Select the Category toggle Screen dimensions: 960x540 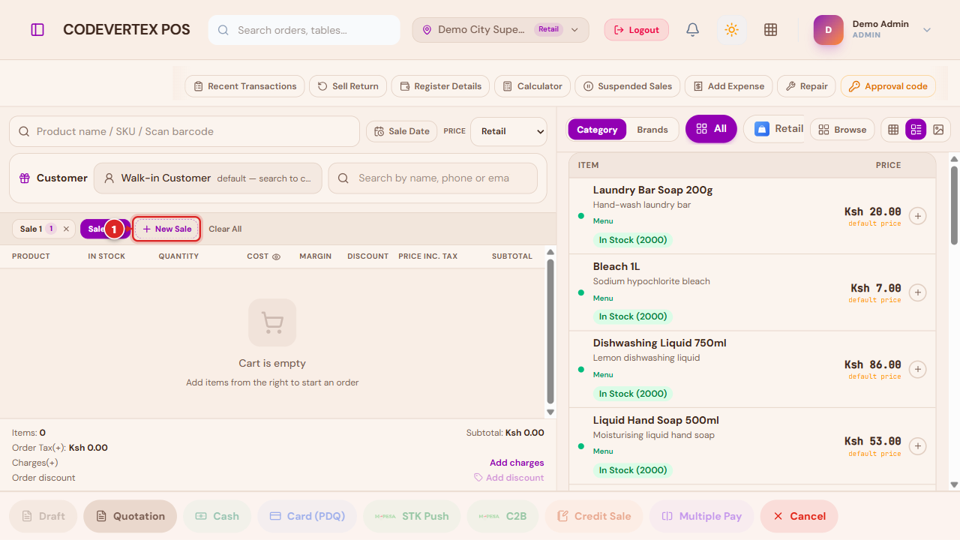pyautogui.click(x=597, y=130)
